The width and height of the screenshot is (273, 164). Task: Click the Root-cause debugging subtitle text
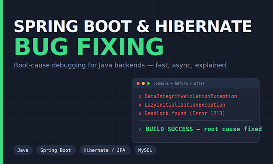(121, 65)
